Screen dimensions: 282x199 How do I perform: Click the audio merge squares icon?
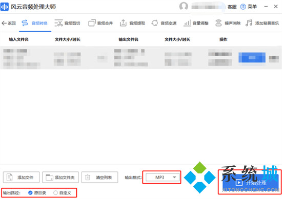click(92, 23)
